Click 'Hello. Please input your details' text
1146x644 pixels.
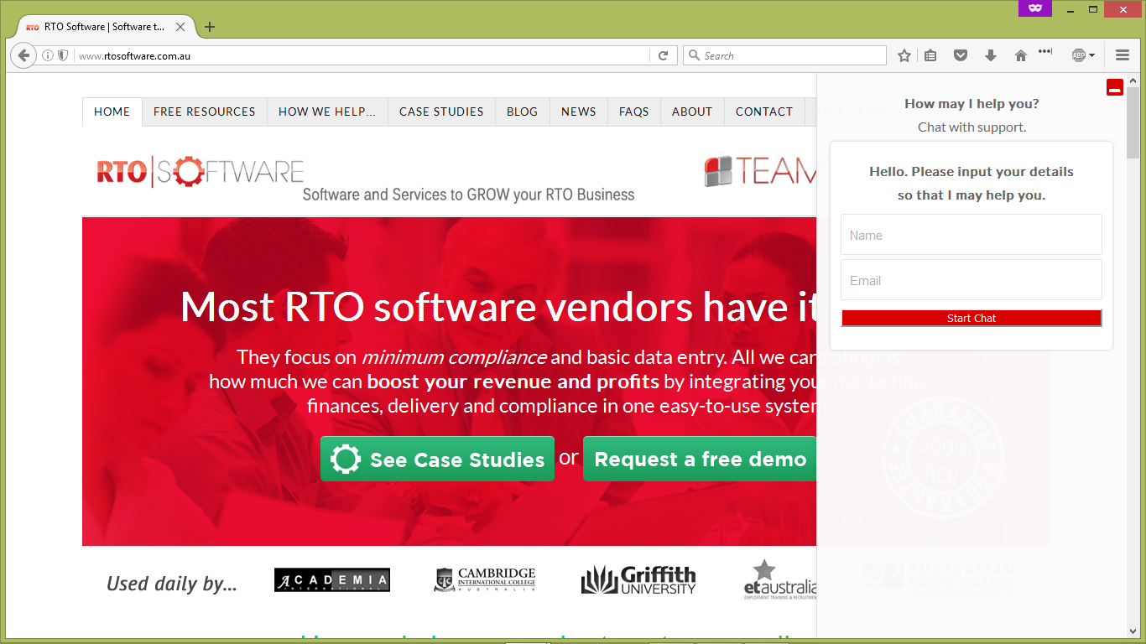pyautogui.click(x=971, y=172)
